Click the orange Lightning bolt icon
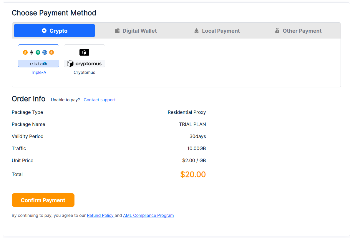This screenshot has width=355, height=238. pos(52,52)
